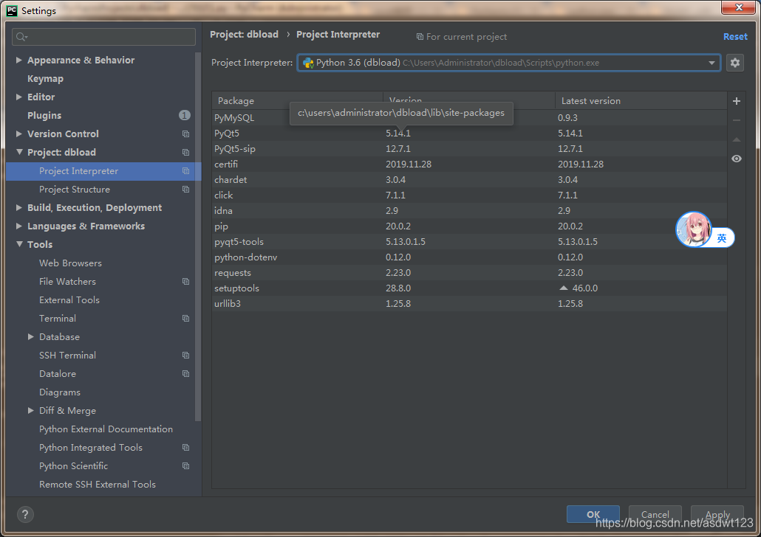Expand the Editor settings section
761x537 pixels.
[x=19, y=97]
